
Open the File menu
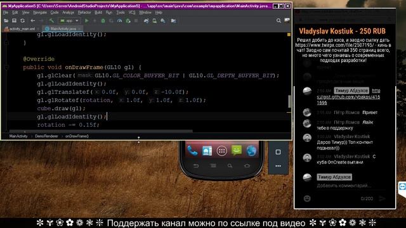pyautogui.click(x=6, y=13)
